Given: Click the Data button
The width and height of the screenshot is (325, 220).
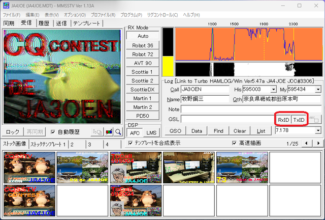Looking at the screenshot, I should tap(197, 131).
